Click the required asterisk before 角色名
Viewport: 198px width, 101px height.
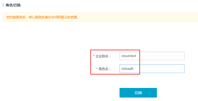pos(97,69)
